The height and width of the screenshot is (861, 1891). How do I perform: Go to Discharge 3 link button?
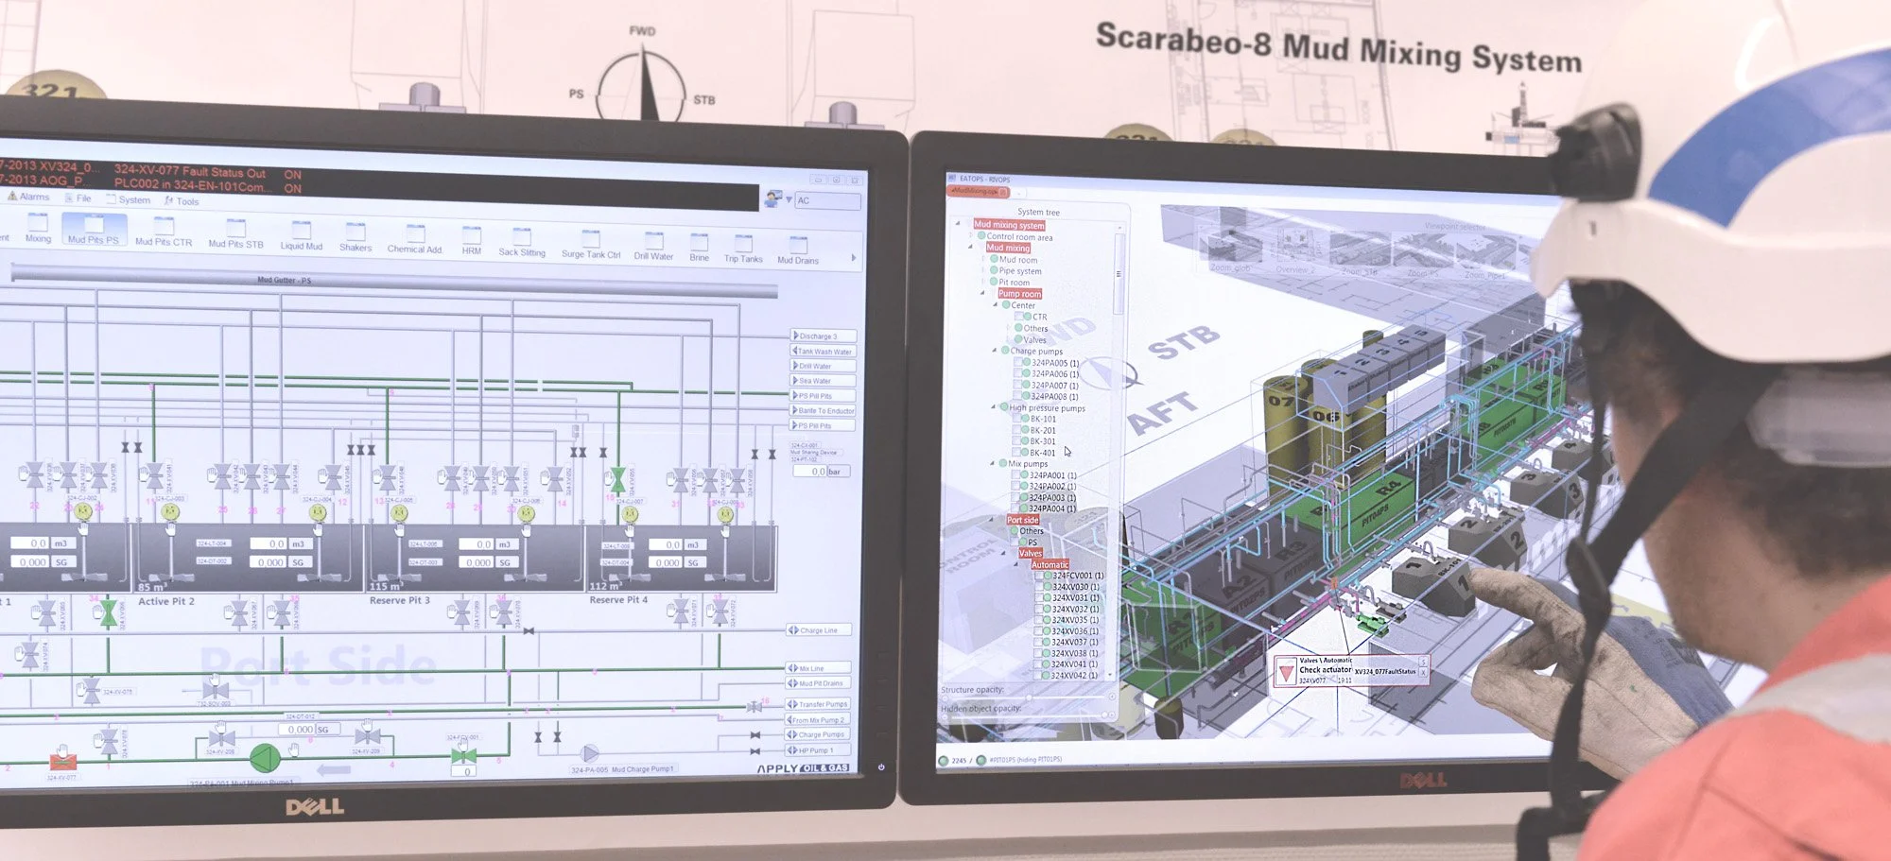pos(824,336)
